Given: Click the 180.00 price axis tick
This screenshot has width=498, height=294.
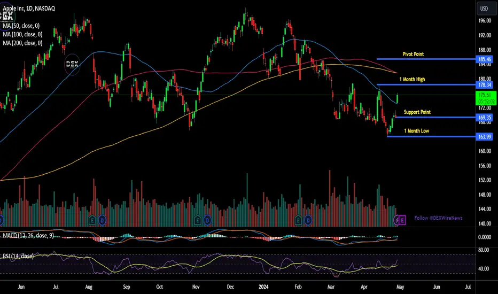Looking at the screenshot, I should [485, 79].
